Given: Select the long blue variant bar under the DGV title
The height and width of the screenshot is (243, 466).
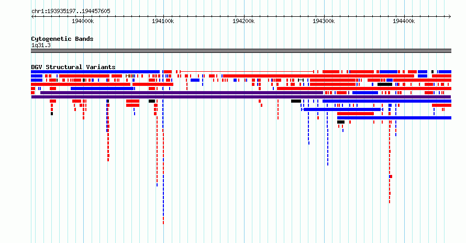Looking at the screenshot, I should [95, 72].
